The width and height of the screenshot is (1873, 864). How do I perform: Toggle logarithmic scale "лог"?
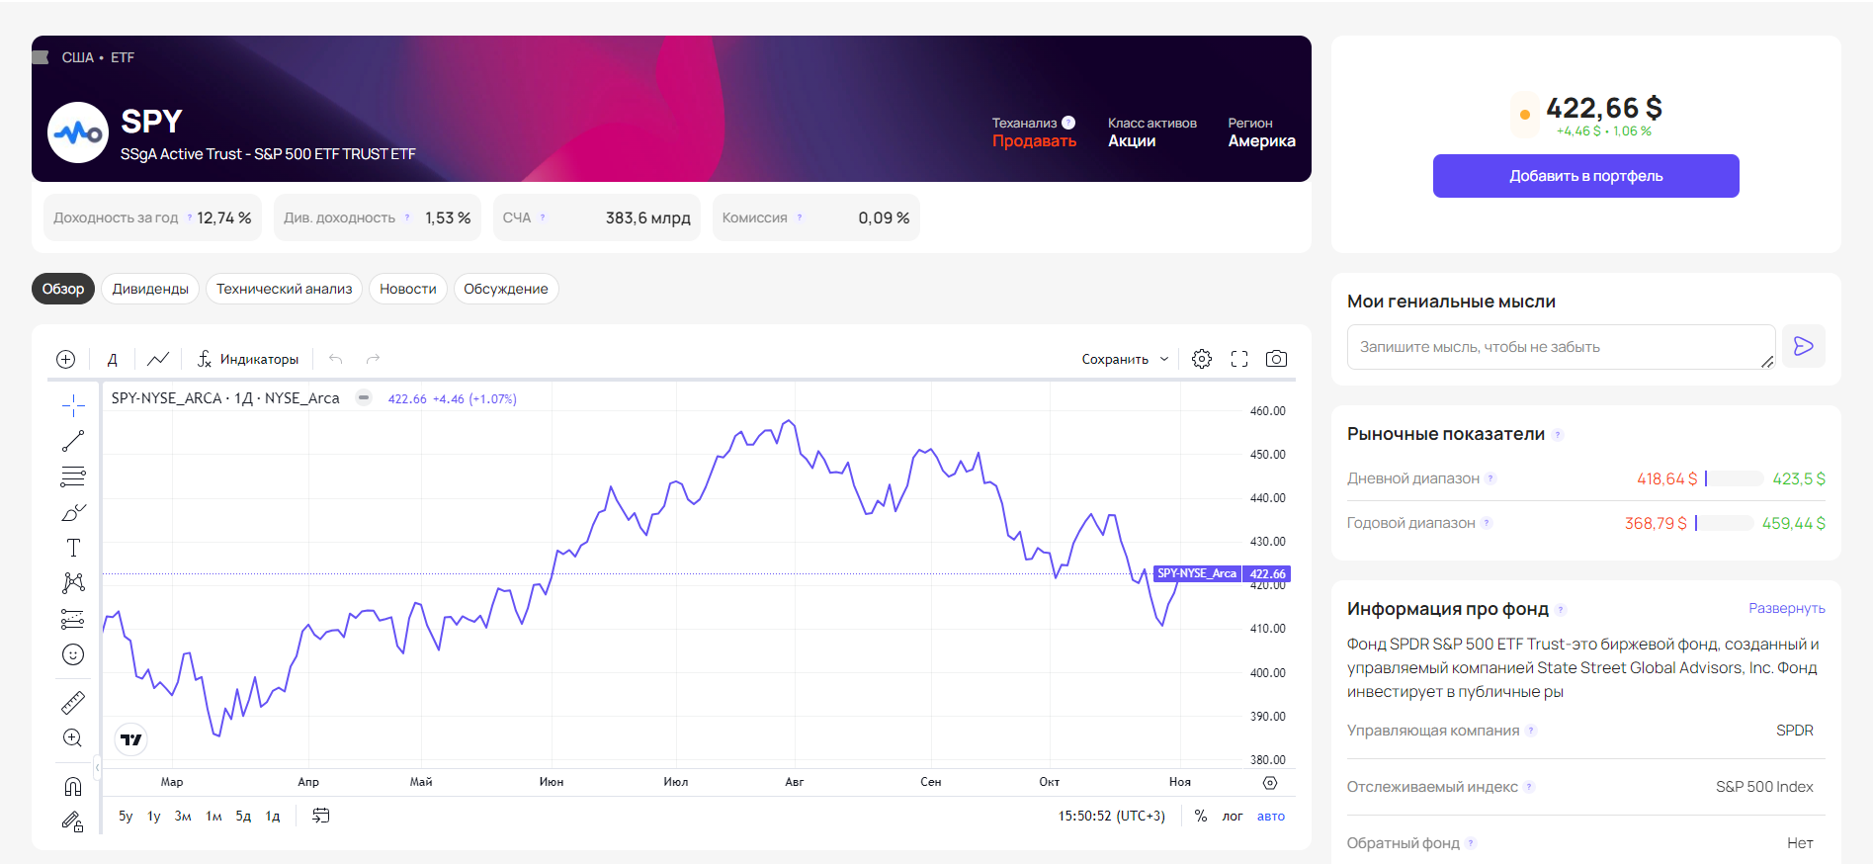tap(1233, 817)
